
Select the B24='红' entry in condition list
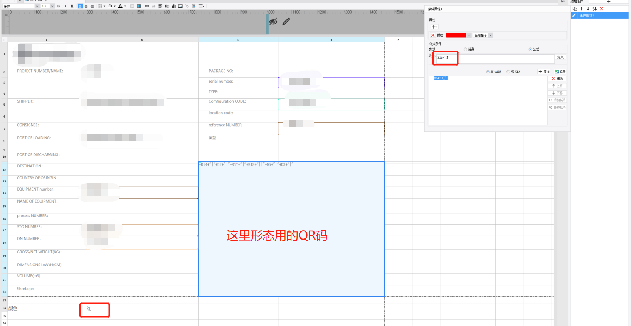[441, 78]
